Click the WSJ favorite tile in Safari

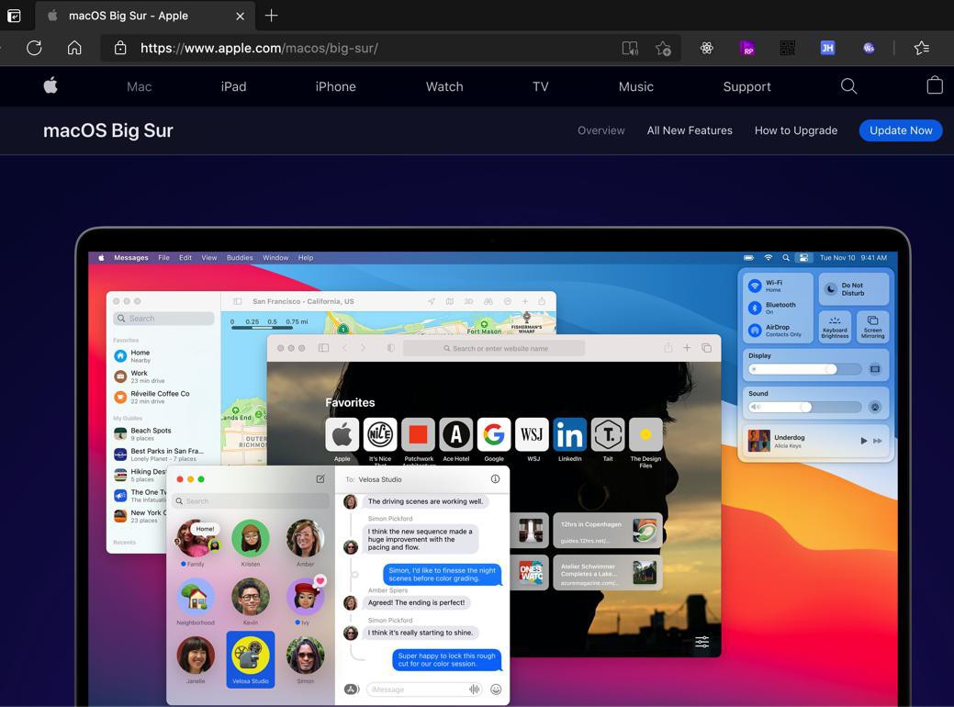point(532,434)
